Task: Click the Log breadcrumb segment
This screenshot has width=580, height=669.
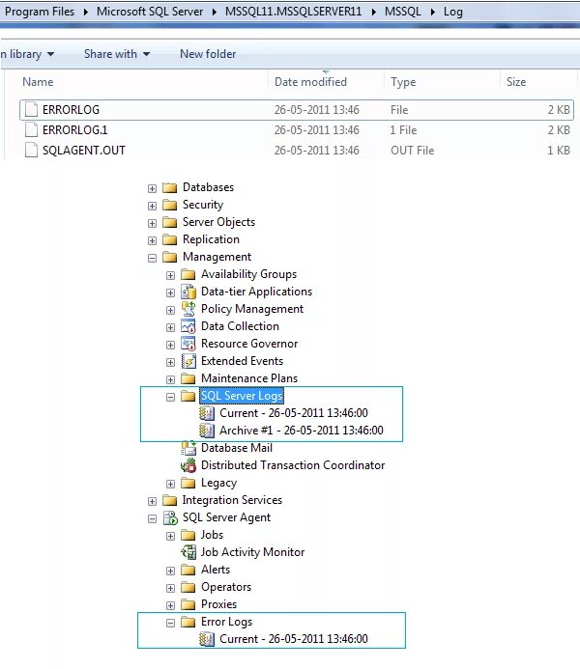Action: tap(452, 12)
